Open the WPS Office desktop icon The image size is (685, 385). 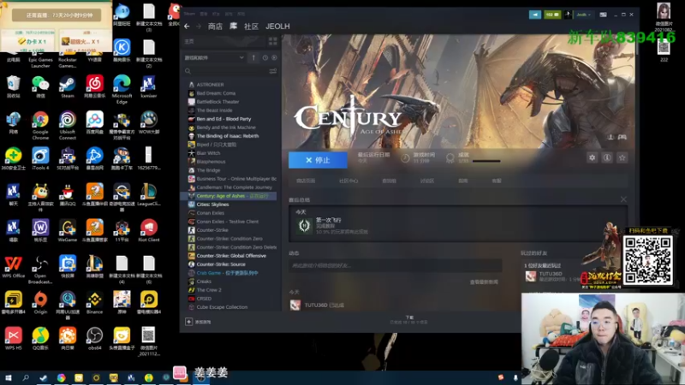coord(13,267)
